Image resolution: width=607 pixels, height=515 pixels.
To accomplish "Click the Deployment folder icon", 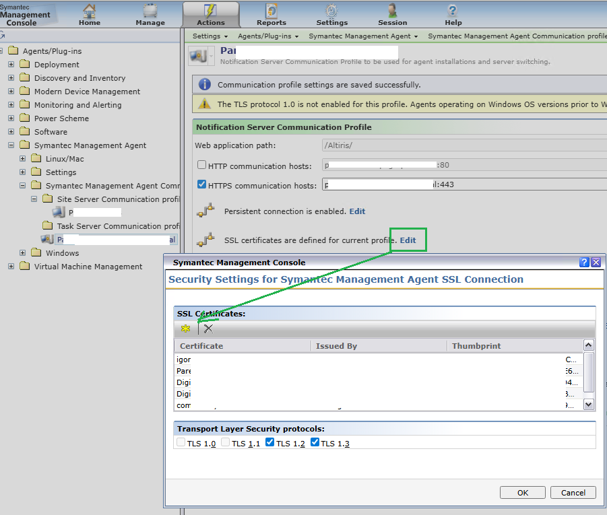I will click(25, 64).
